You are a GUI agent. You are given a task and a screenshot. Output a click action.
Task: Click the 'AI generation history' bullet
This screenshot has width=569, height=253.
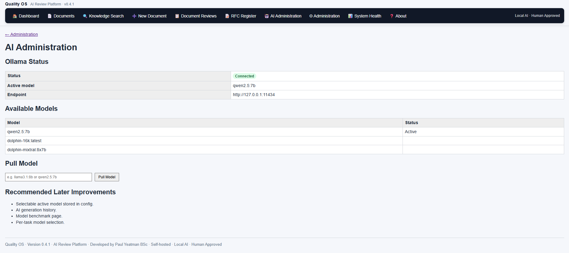pos(36,210)
